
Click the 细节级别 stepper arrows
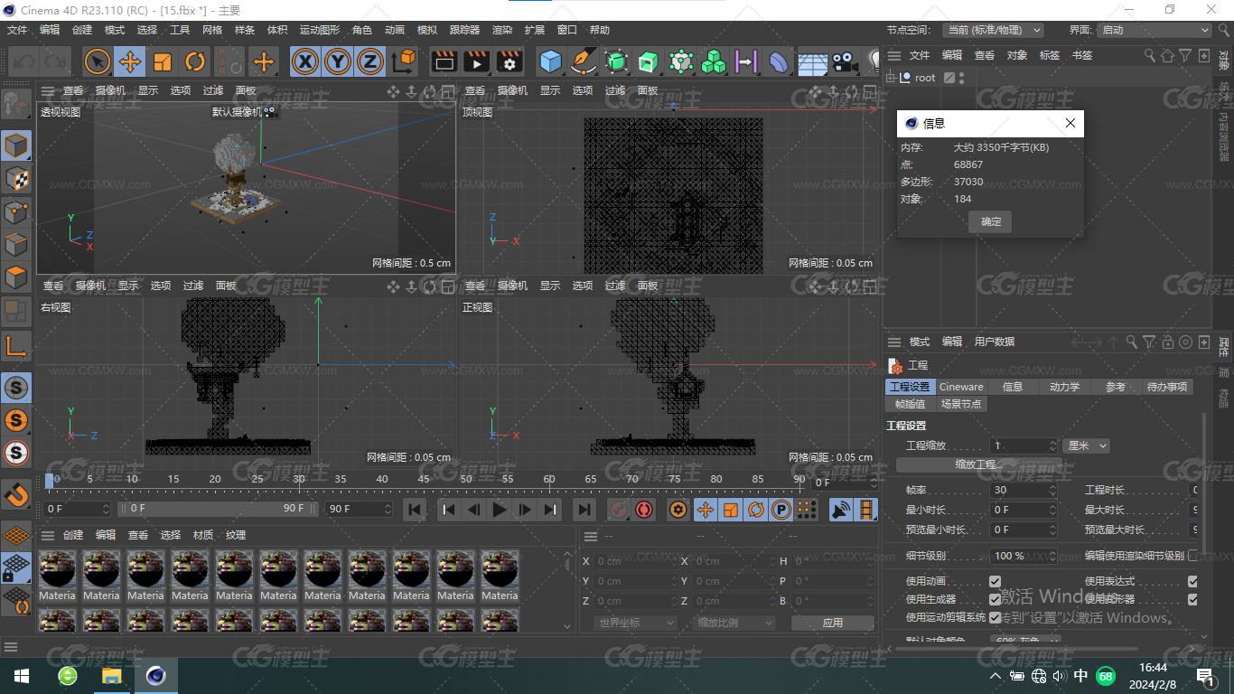pyautogui.click(x=1052, y=556)
